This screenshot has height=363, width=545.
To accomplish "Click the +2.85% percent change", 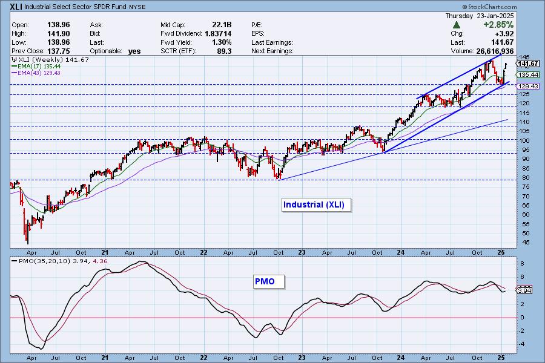I will pyautogui.click(x=498, y=25).
